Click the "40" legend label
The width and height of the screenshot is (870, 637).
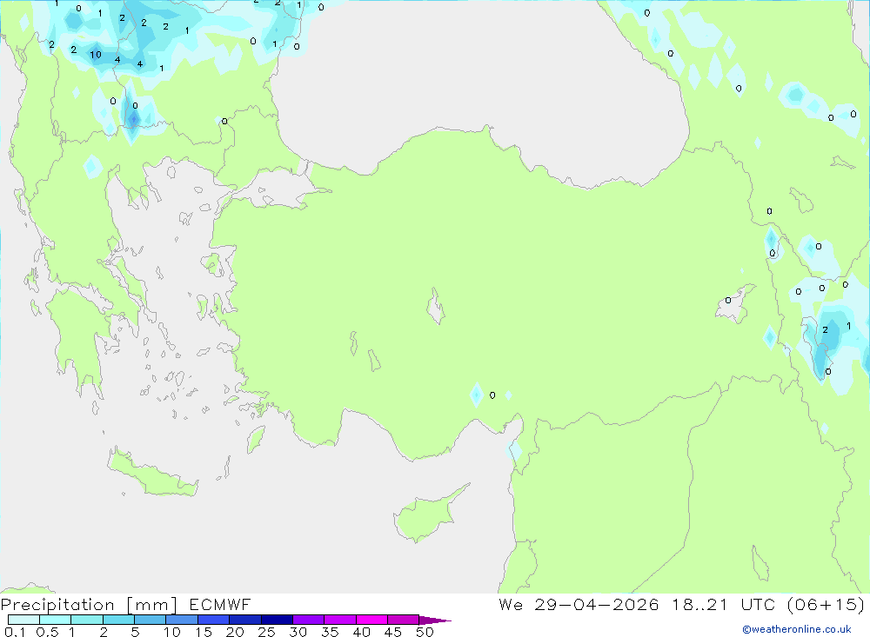pos(361,632)
